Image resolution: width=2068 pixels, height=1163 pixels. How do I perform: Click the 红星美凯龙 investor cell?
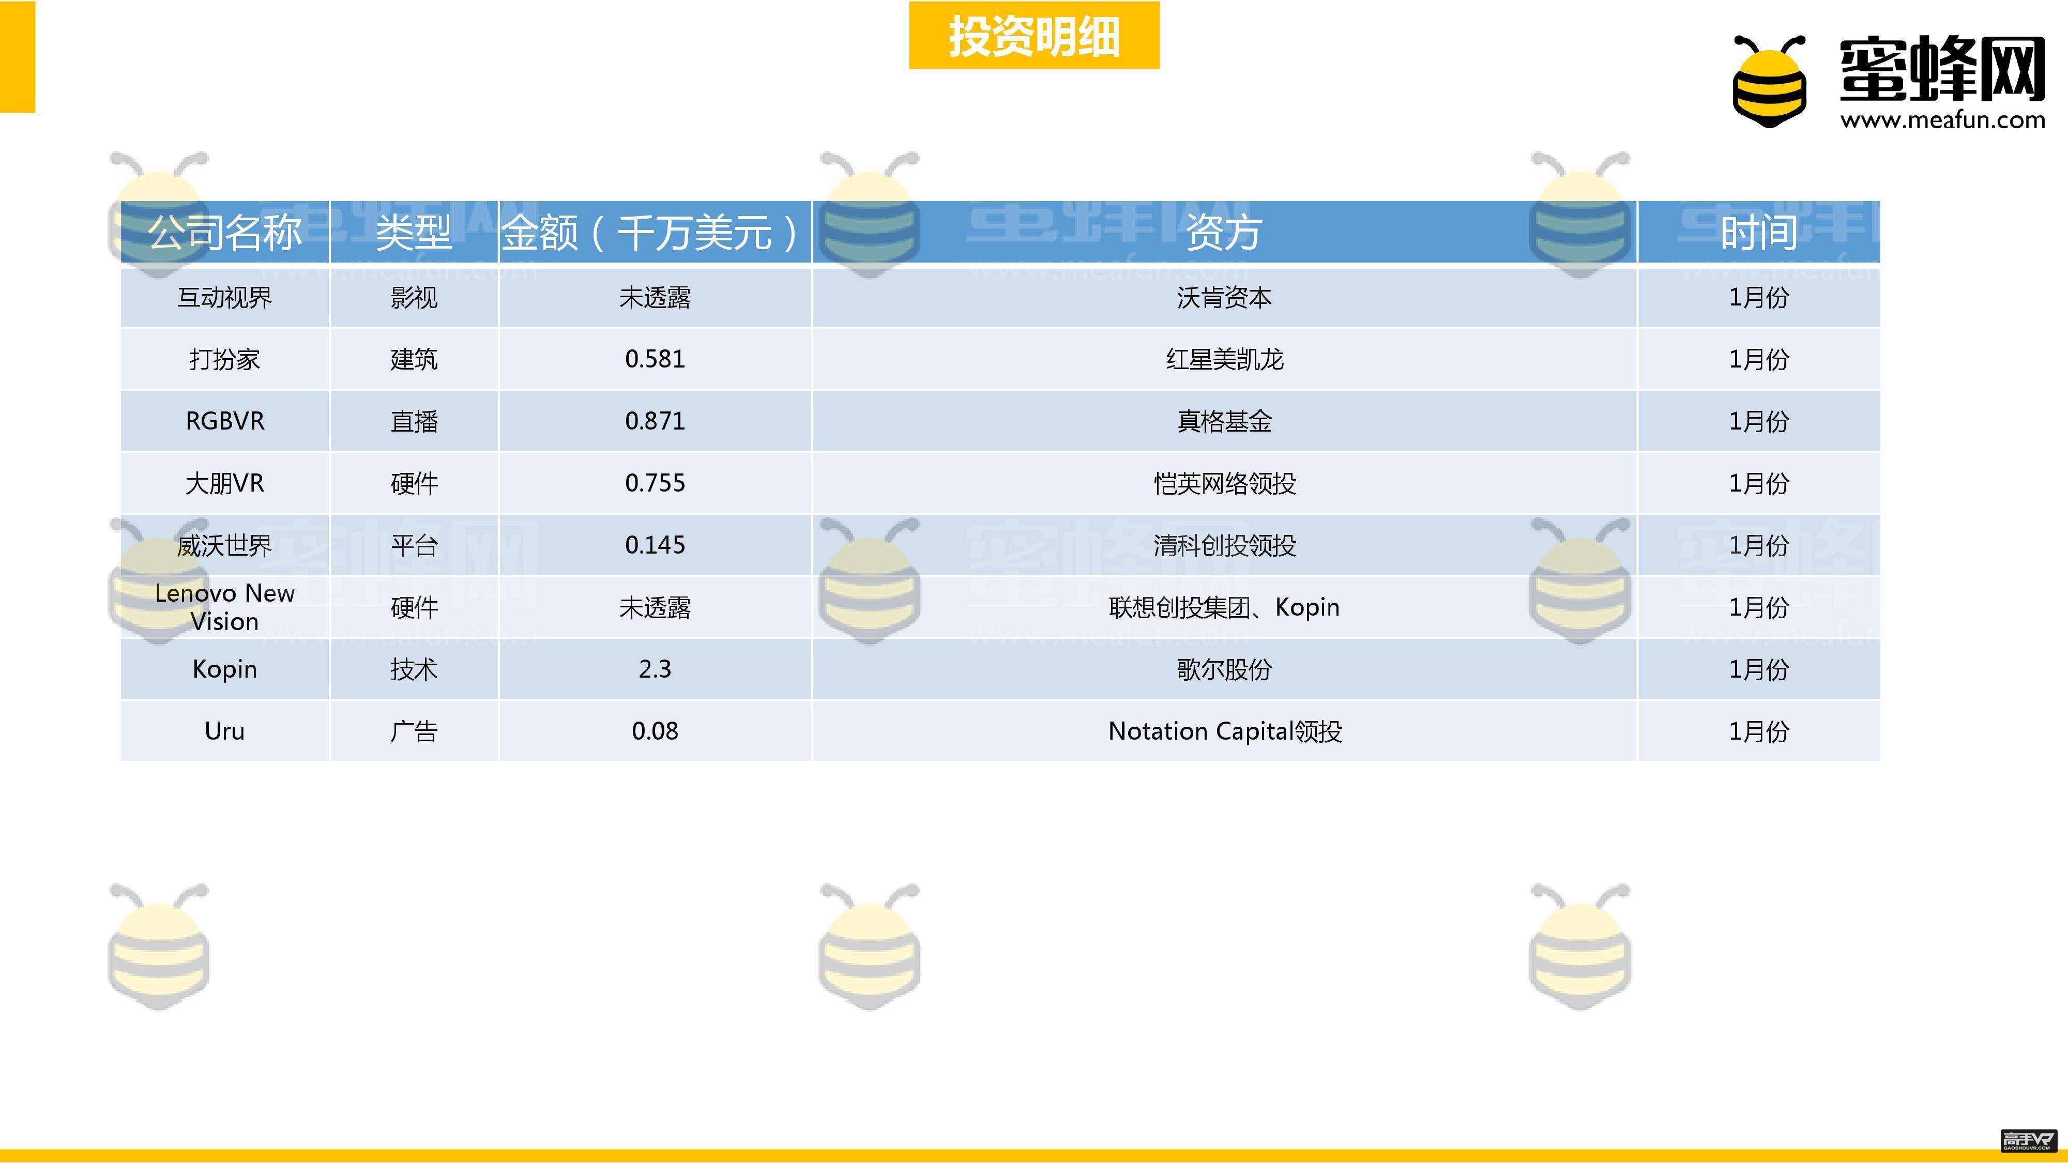click(x=1224, y=360)
